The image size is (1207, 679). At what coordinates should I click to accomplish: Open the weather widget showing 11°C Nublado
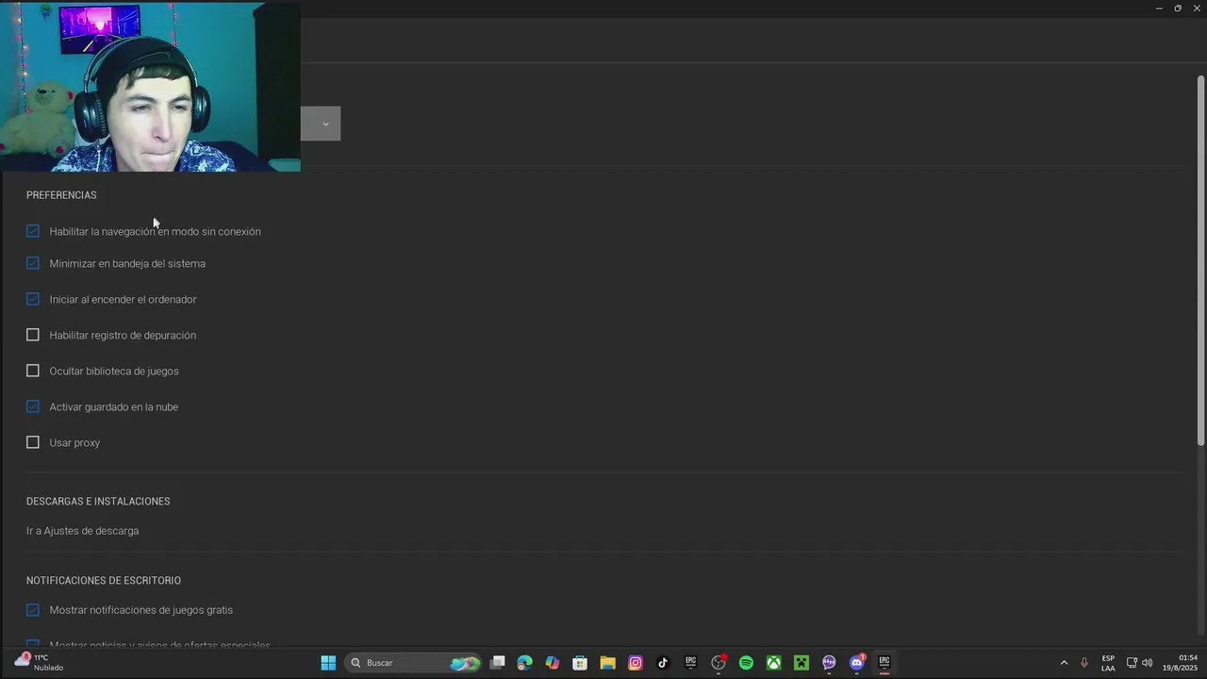[x=40, y=663]
